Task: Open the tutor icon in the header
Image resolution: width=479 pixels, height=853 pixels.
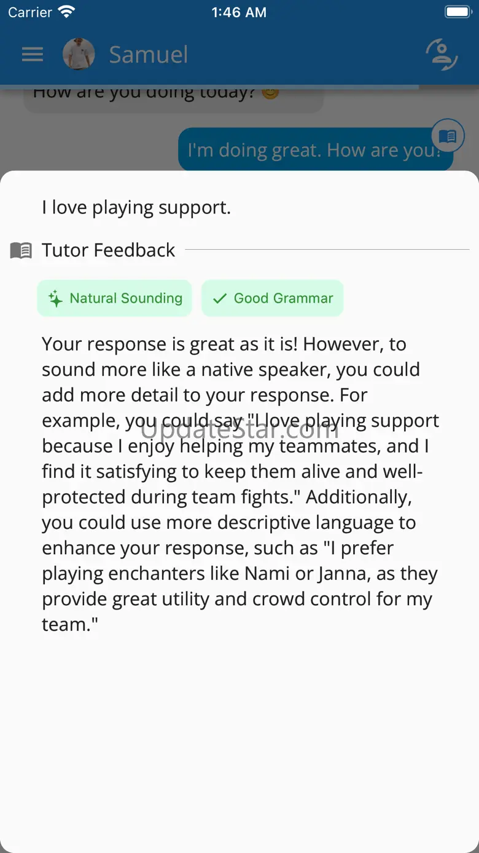Action: [442, 54]
